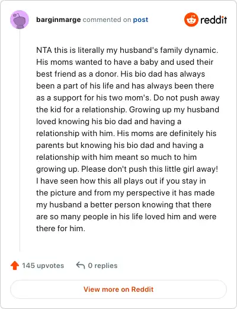Click the orange Reddit Snoo logo

[191, 20]
